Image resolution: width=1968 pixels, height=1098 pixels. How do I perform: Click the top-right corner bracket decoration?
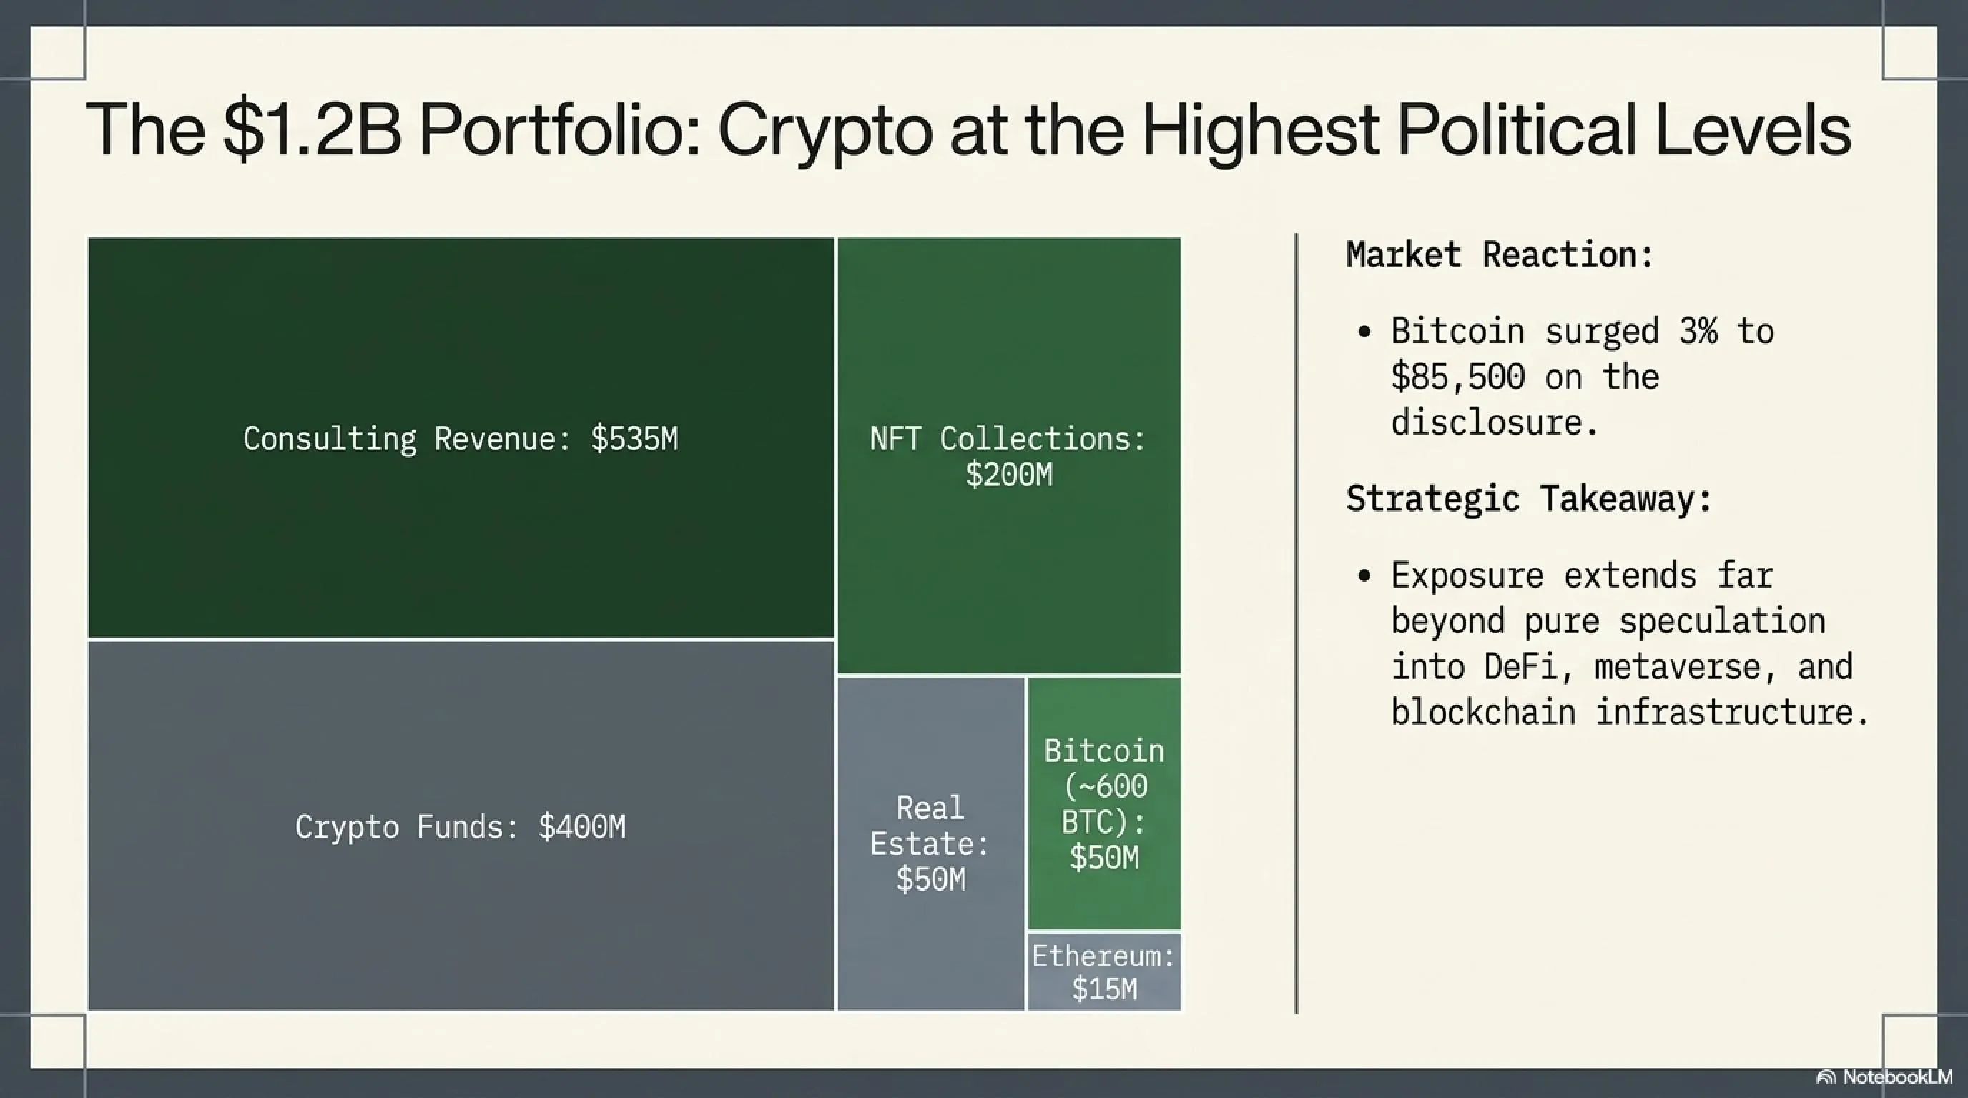(1909, 53)
